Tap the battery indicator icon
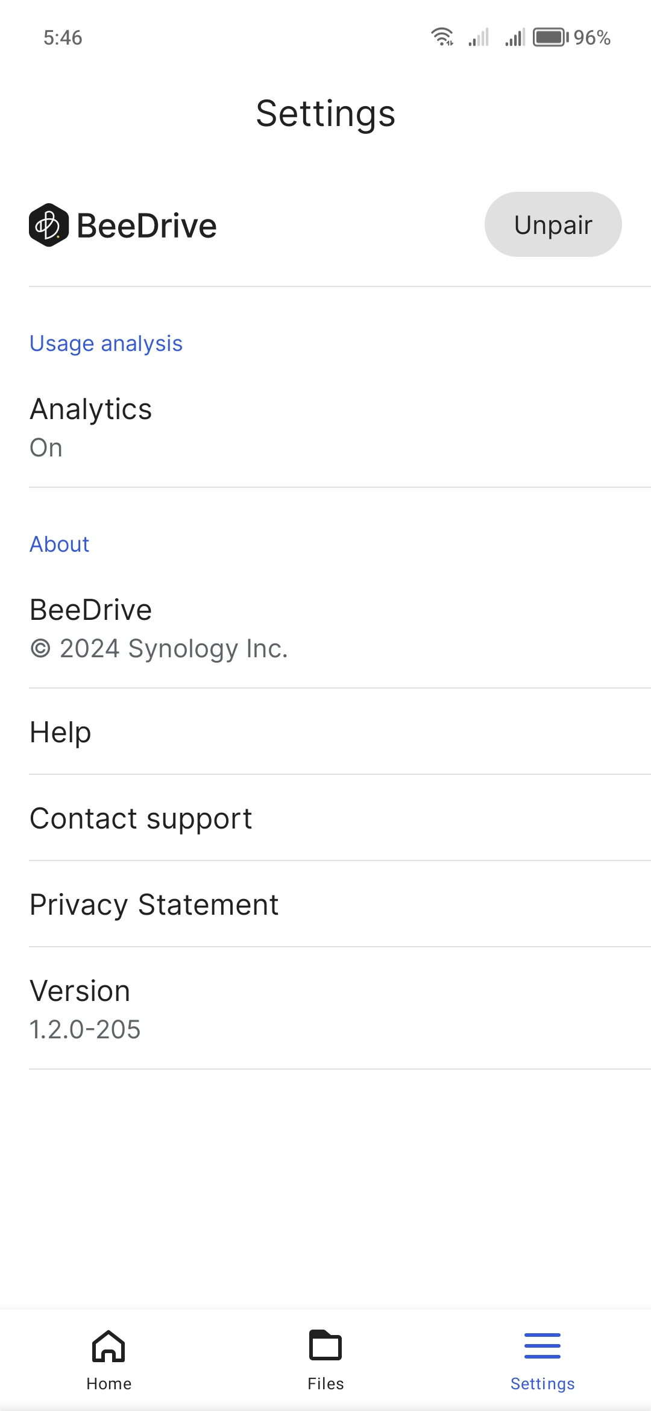This screenshot has height=1411, width=651. (x=550, y=37)
